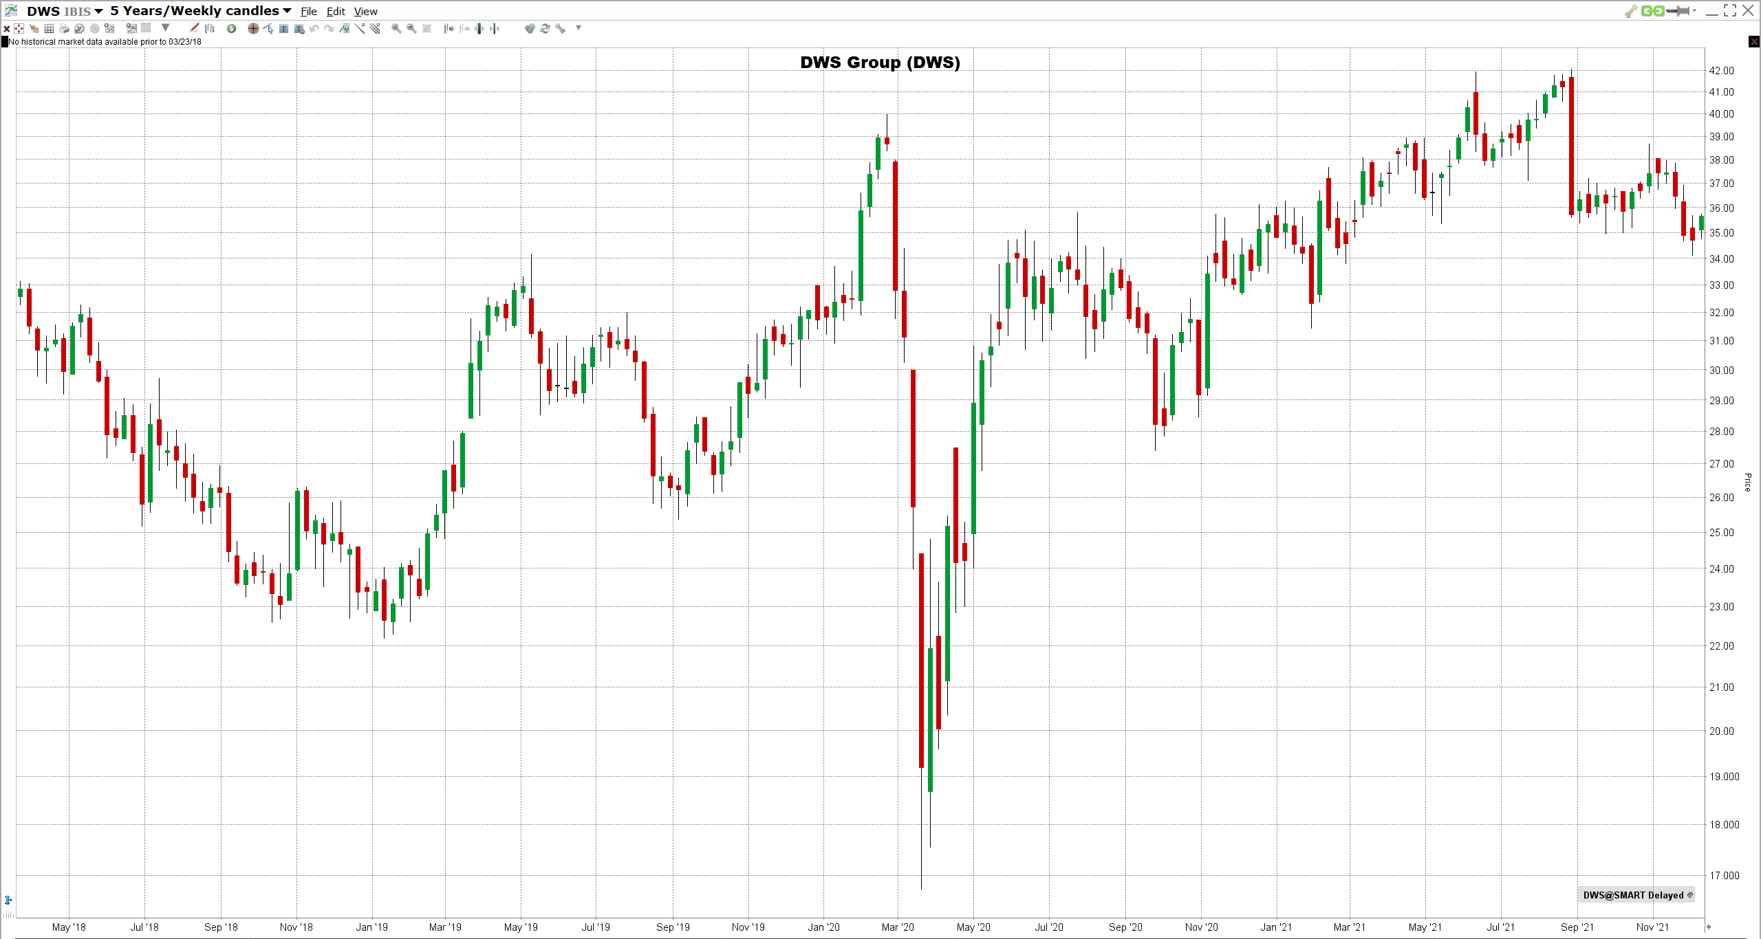Viewport: 1761px width, 939px height.
Task: Click the red pencil drawing icon
Action: point(194,28)
